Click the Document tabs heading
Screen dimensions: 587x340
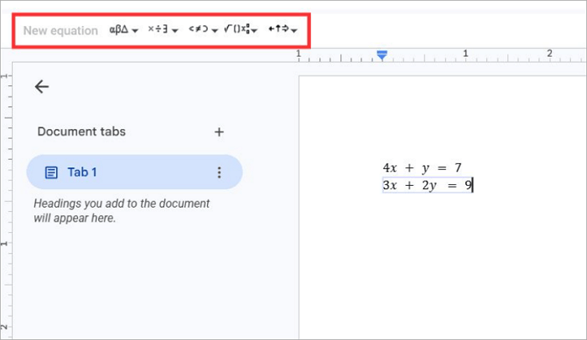coord(81,131)
